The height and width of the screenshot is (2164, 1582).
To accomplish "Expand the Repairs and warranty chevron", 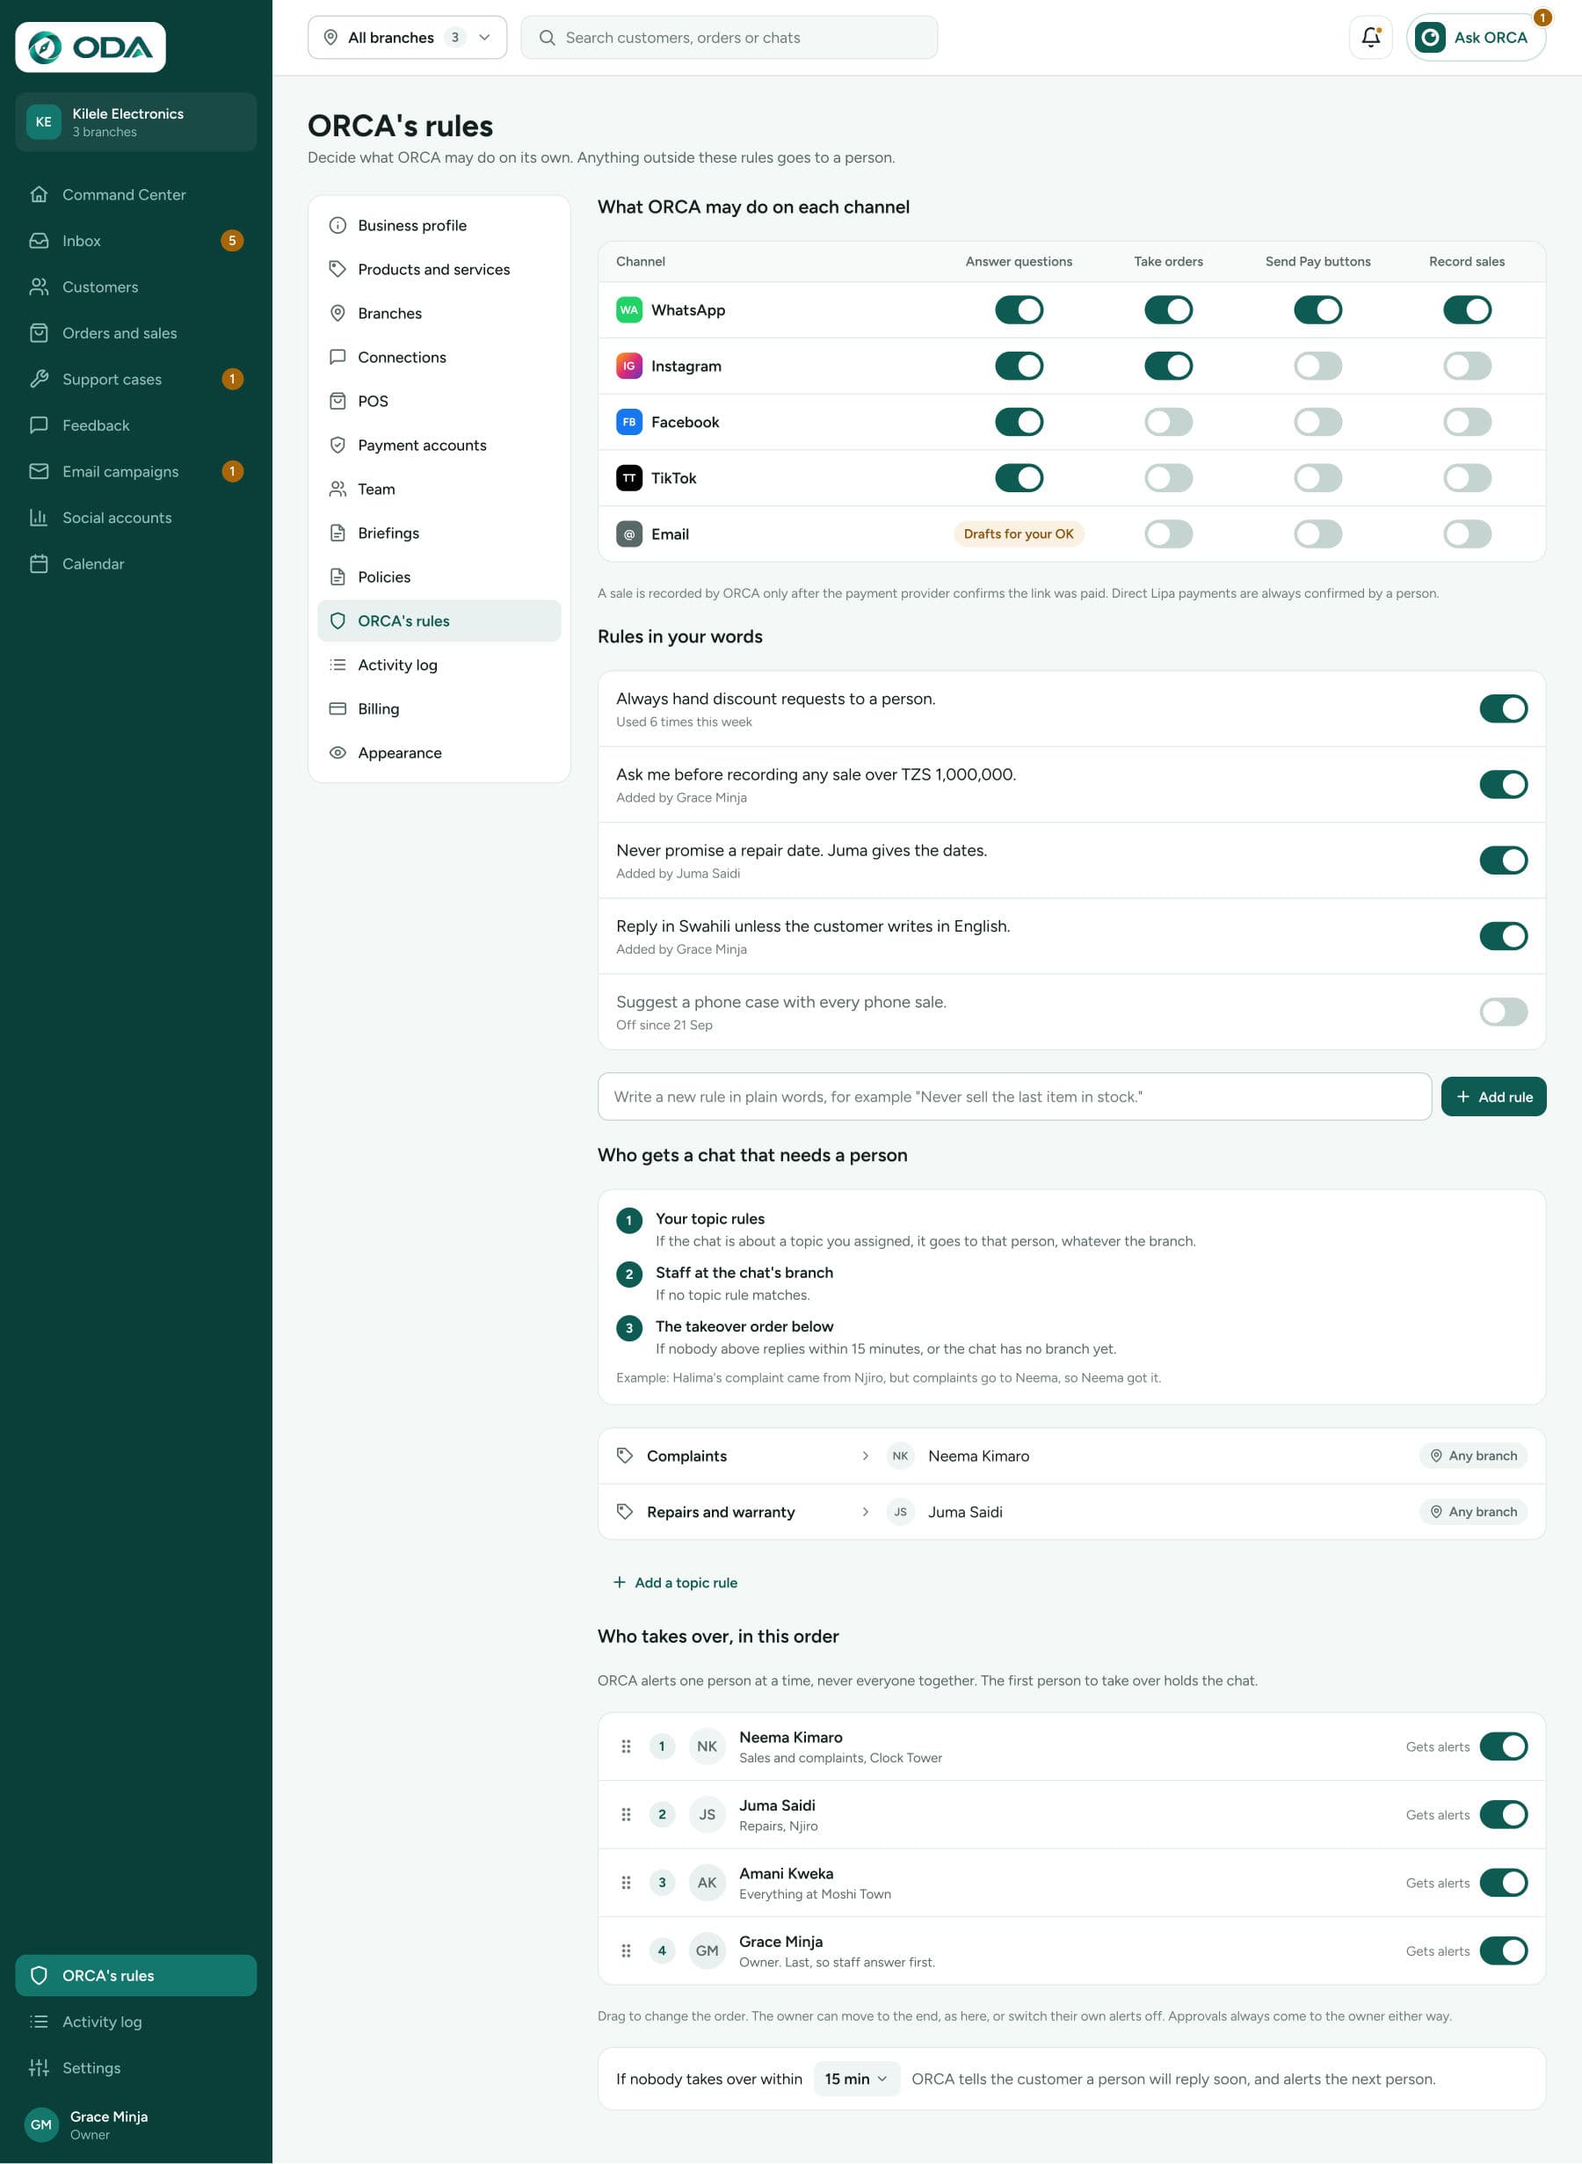I will [866, 1512].
